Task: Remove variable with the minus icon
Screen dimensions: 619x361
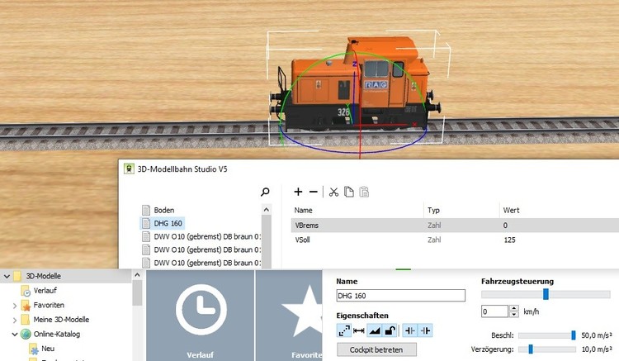Action: pos(314,192)
